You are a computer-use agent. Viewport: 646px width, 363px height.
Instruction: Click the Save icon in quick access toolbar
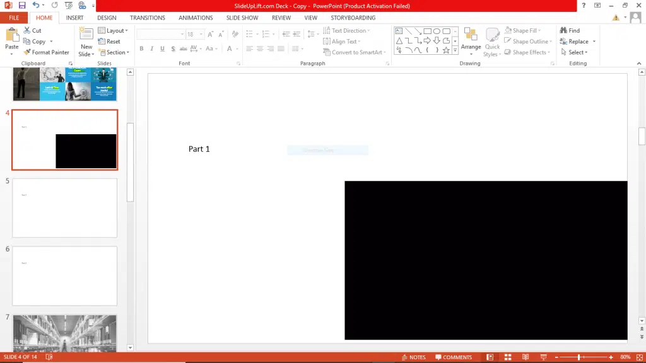22,6
